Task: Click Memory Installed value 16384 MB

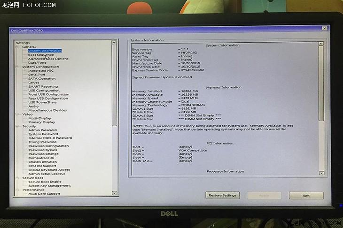Action: 189,91
